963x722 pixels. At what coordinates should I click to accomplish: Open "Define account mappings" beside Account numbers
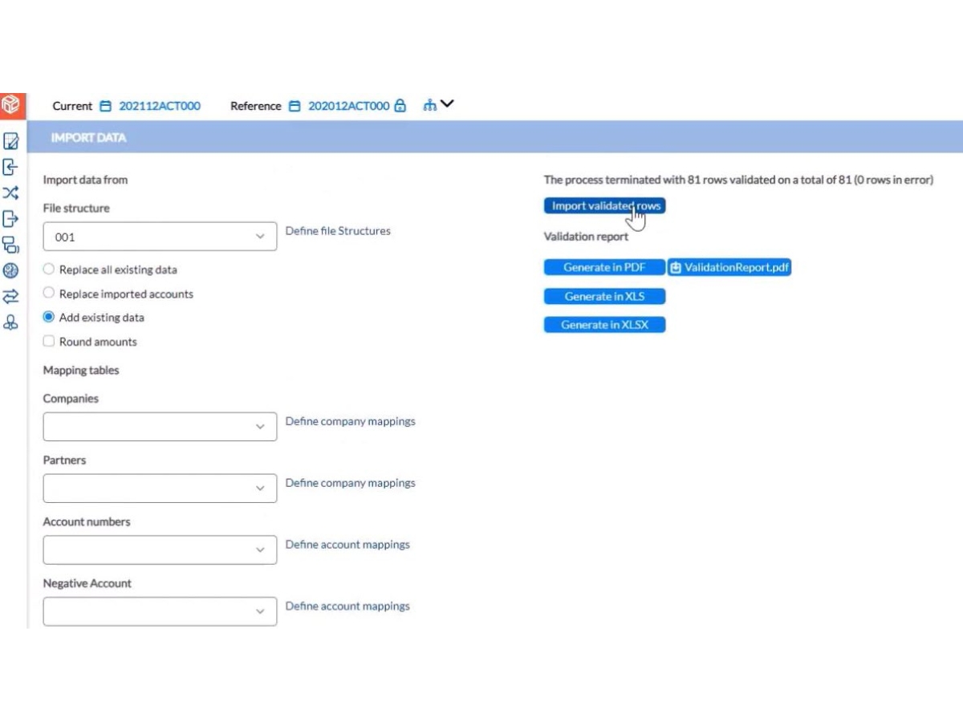[347, 545]
